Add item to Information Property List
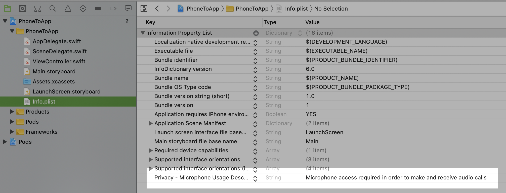The width and height of the screenshot is (506, 193). click(x=256, y=33)
